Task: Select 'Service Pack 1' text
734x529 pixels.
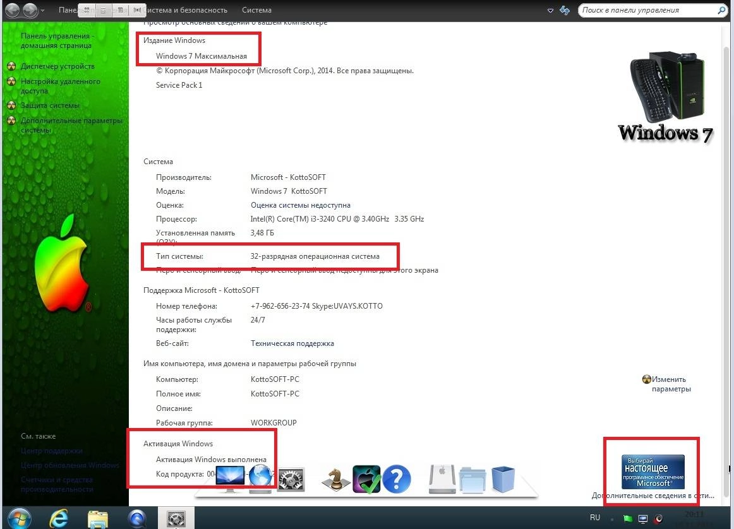Action: (179, 85)
